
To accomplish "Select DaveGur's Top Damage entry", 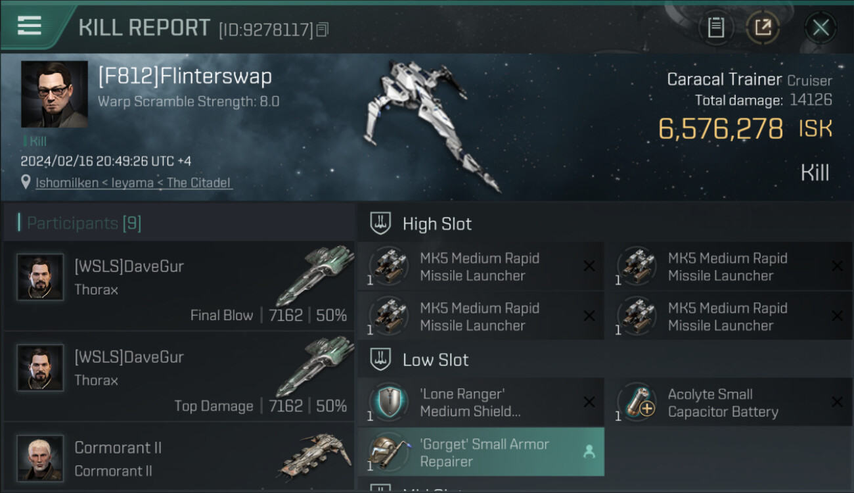I will [179, 377].
